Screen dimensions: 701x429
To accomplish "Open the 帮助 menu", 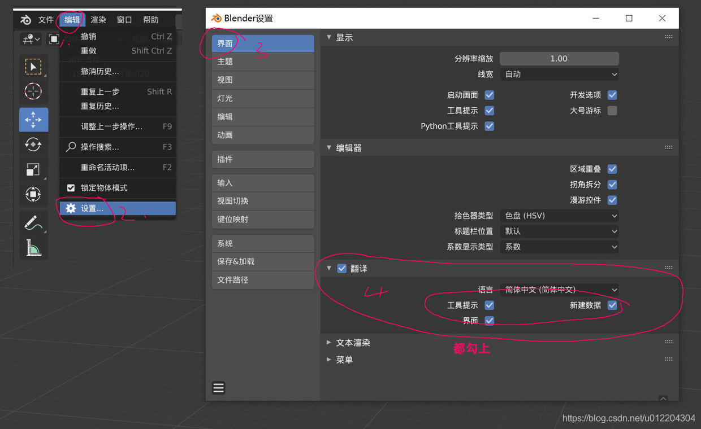I will point(151,20).
